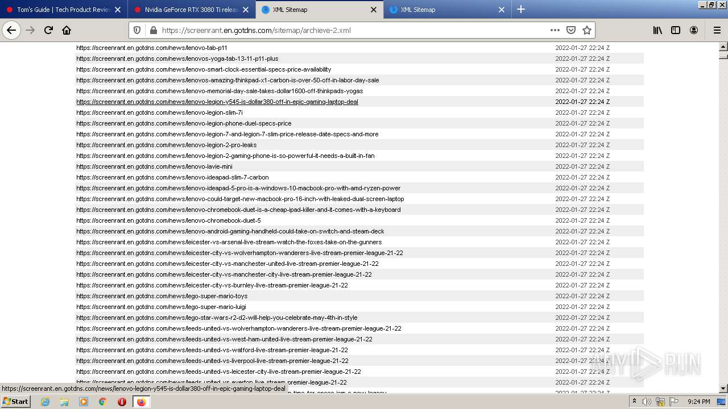The height and width of the screenshot is (409, 728).
Task: Open Action Center flag icon
Action: click(674, 402)
